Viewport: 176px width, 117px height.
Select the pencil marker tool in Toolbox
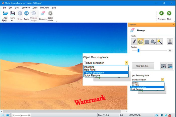click(x=134, y=41)
